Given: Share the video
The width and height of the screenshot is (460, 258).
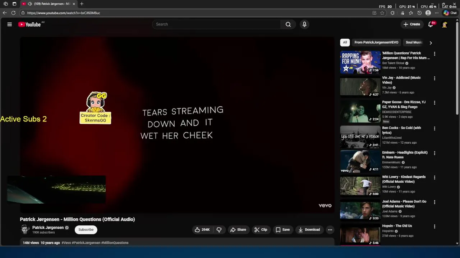Looking at the screenshot, I should pos(238,230).
